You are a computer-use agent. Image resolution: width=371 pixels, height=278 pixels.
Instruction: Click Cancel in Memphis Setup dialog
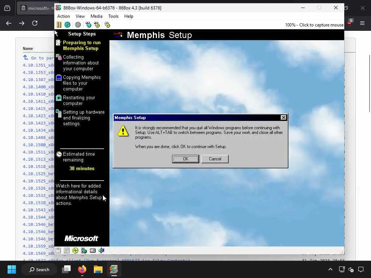tap(215, 159)
